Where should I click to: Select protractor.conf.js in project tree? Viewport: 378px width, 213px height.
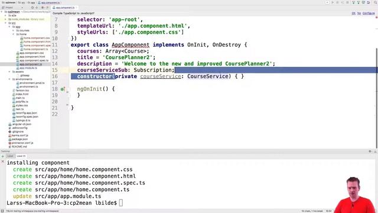pyautogui.click(x=21, y=143)
